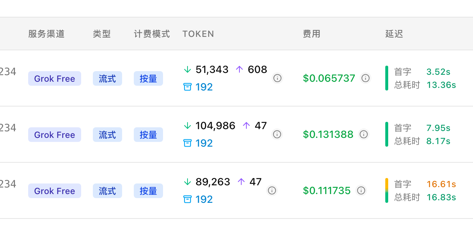Click Grok Free tag in $0.131388 row
Viewport: 473px width, 232px height.
point(54,135)
